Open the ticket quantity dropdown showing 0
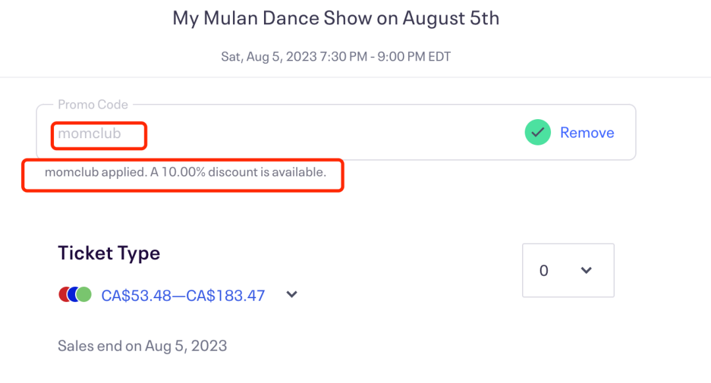 (567, 270)
